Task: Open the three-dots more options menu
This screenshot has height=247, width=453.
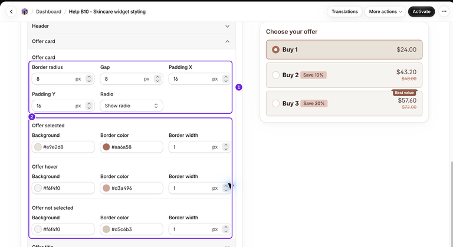Action: (x=444, y=12)
